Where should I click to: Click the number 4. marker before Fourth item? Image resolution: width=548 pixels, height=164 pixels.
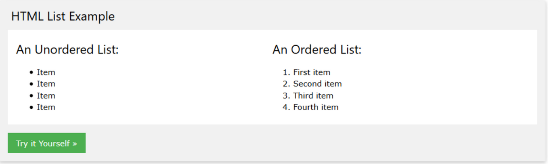click(286, 107)
